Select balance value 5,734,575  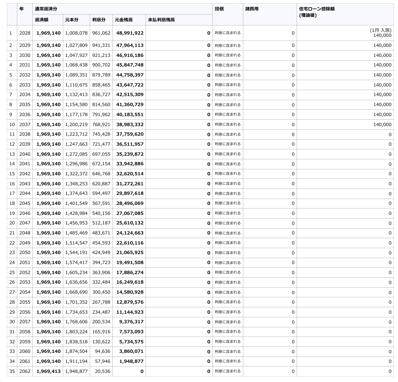[131, 341]
